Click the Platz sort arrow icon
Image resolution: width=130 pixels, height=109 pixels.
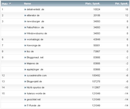coord(10,3)
